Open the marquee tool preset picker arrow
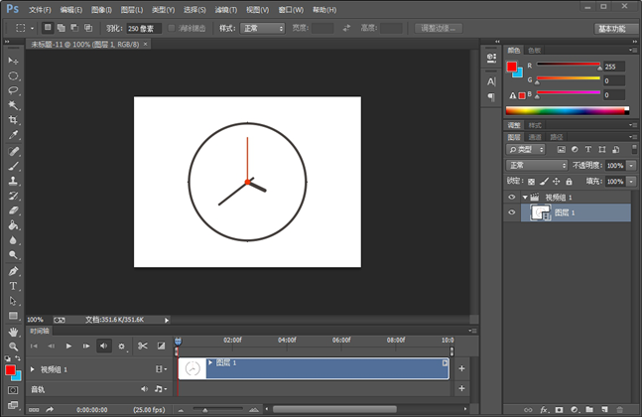 32,28
